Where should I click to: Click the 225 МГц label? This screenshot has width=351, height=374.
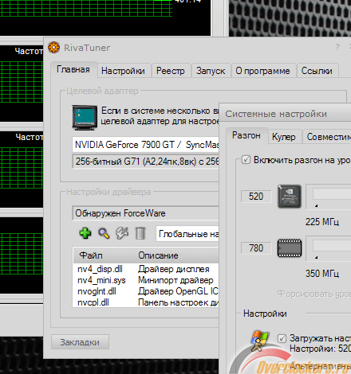322,222
